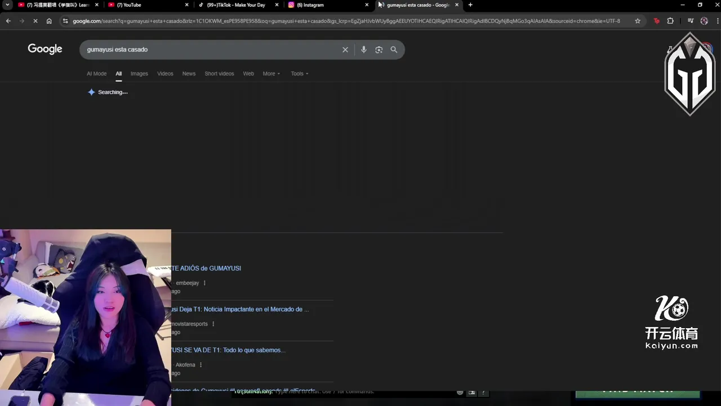Go back with the browser back arrow
Viewport: 721px width, 406px height.
click(8, 21)
